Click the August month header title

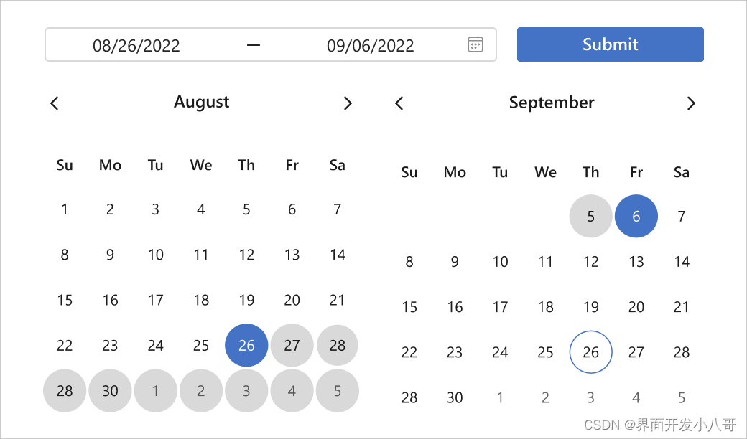(201, 103)
